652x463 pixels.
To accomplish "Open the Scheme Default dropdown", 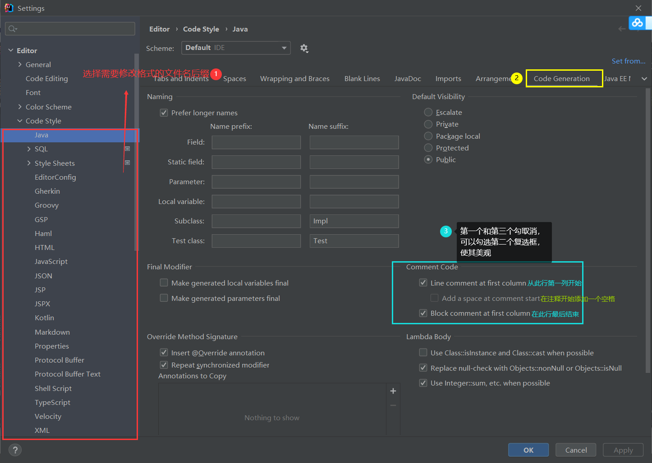I will [236, 48].
